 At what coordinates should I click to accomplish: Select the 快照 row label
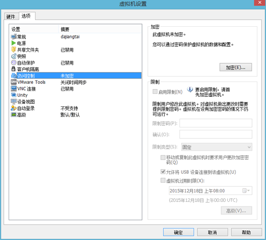coord(22,56)
